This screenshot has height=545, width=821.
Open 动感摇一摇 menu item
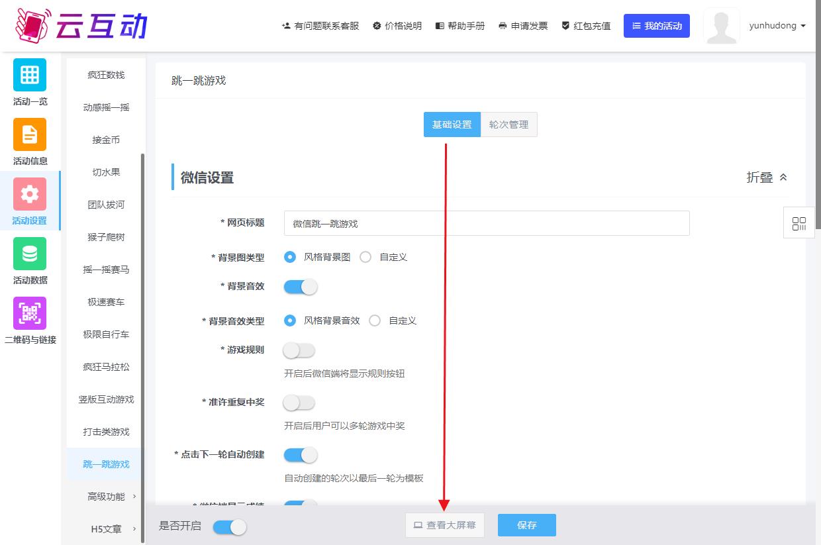(106, 107)
